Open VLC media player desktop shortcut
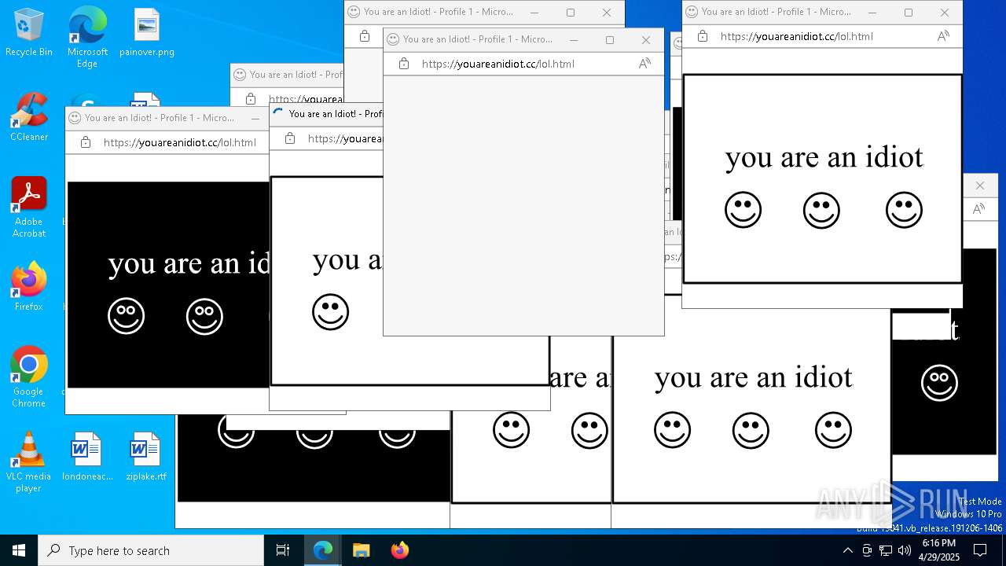 (x=29, y=462)
